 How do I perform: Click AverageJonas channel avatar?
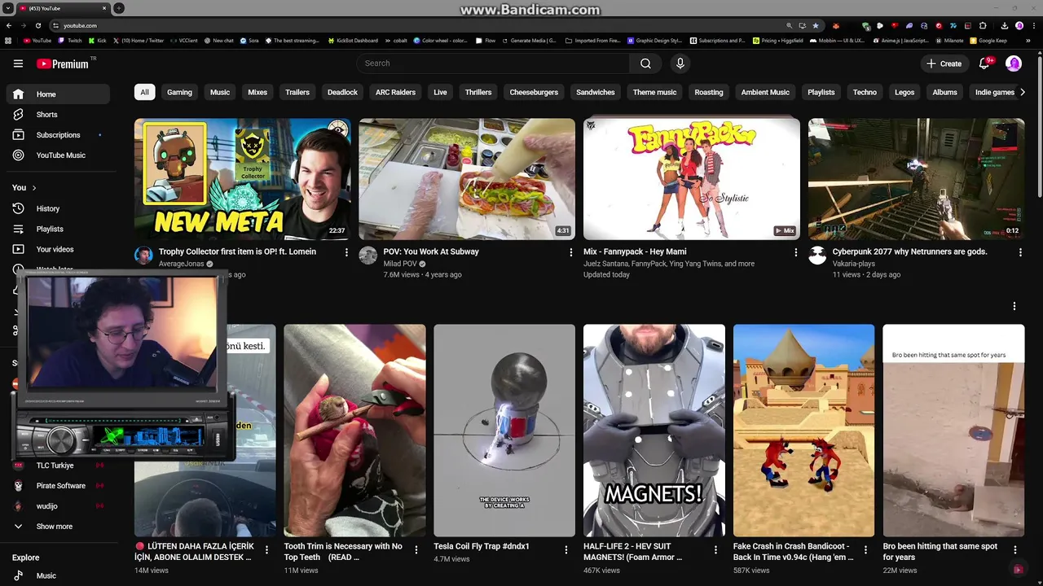pyautogui.click(x=143, y=256)
